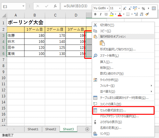This screenshot has height=138, width=159.
Task: Expand accounting format dropdown arrow
Action: click(x=139, y=8)
